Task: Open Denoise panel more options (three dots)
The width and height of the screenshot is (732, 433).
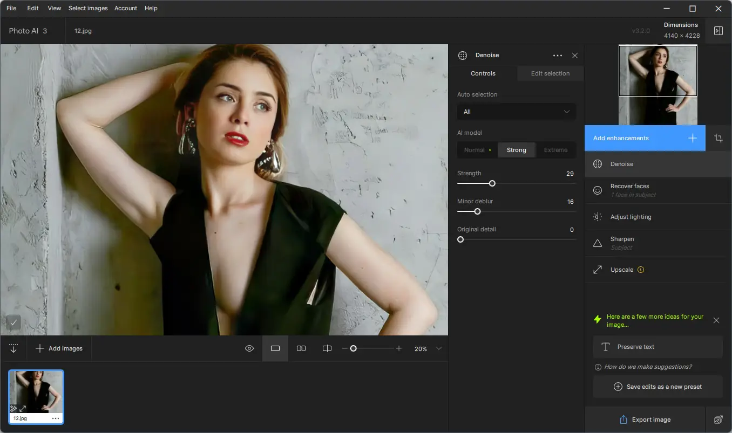Action: (558, 56)
